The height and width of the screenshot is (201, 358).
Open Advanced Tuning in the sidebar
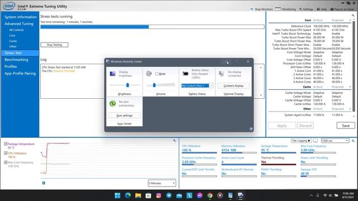pos(19,23)
